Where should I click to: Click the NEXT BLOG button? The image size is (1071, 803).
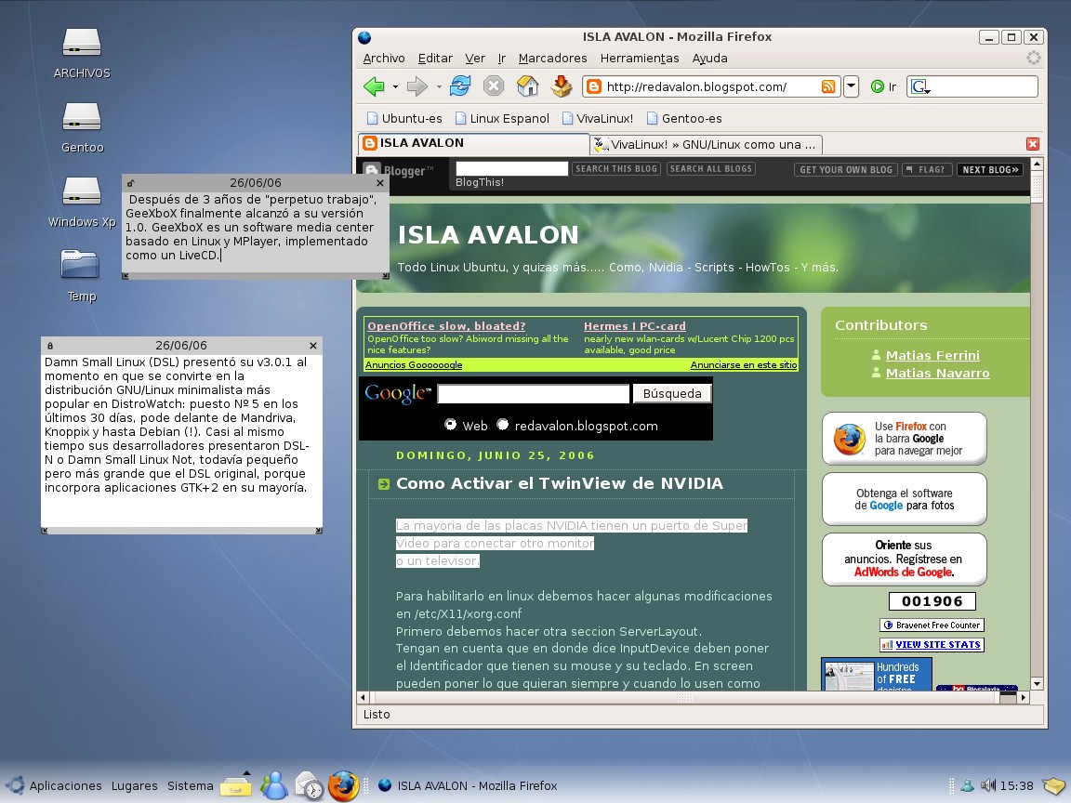[990, 169]
